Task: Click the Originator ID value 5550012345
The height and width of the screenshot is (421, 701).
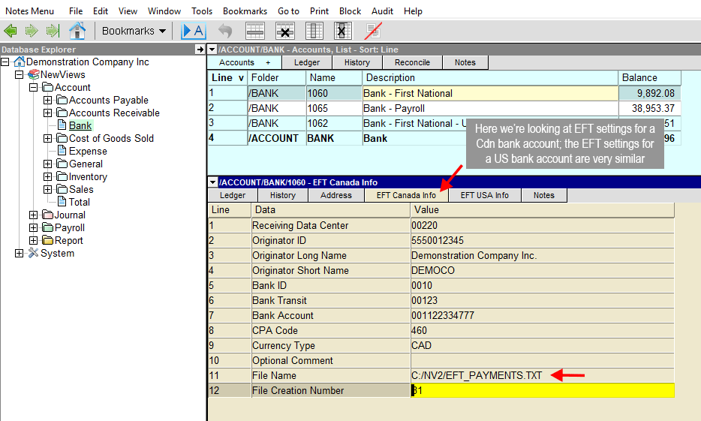Action: point(438,240)
